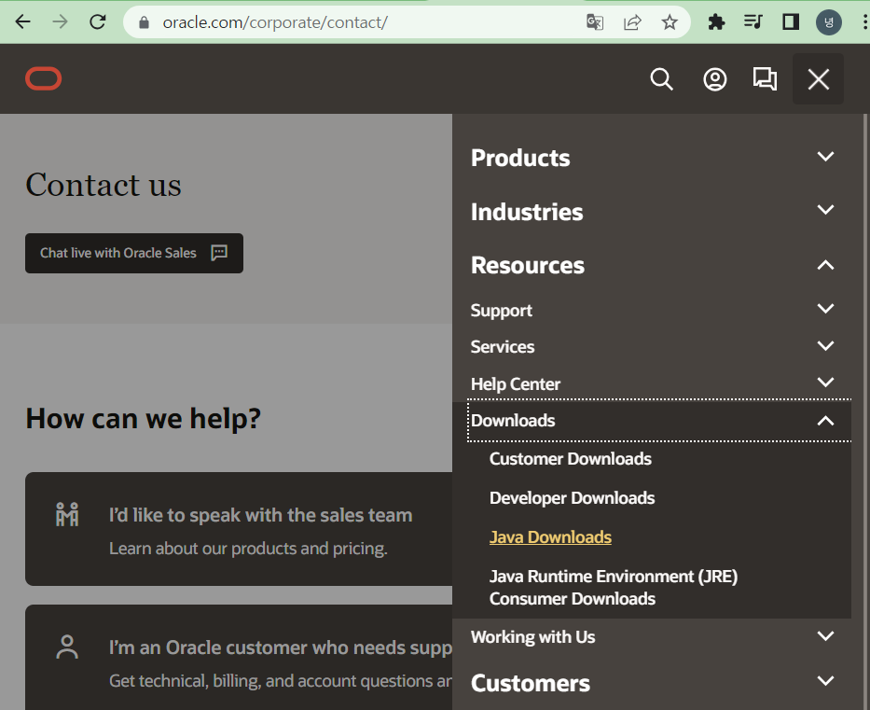
Task: Click I'd like to speak with sales team
Action: click(x=261, y=515)
